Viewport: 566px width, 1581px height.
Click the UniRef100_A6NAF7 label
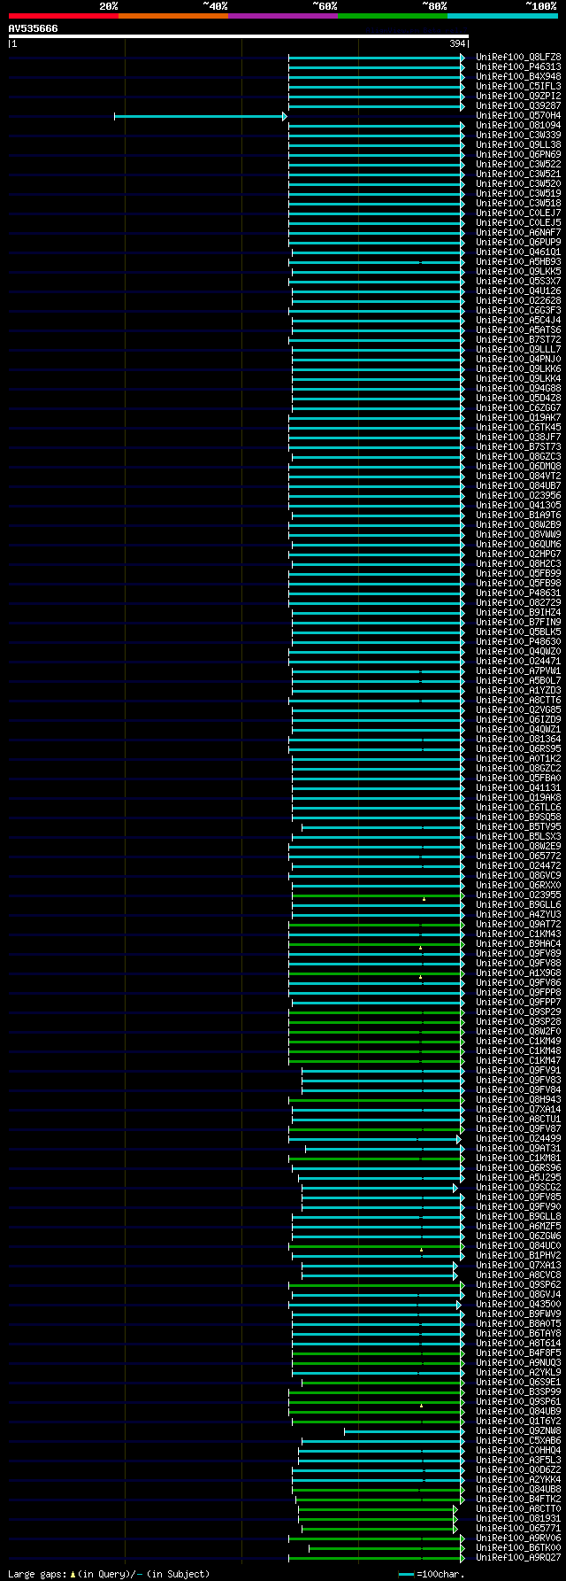click(x=518, y=232)
